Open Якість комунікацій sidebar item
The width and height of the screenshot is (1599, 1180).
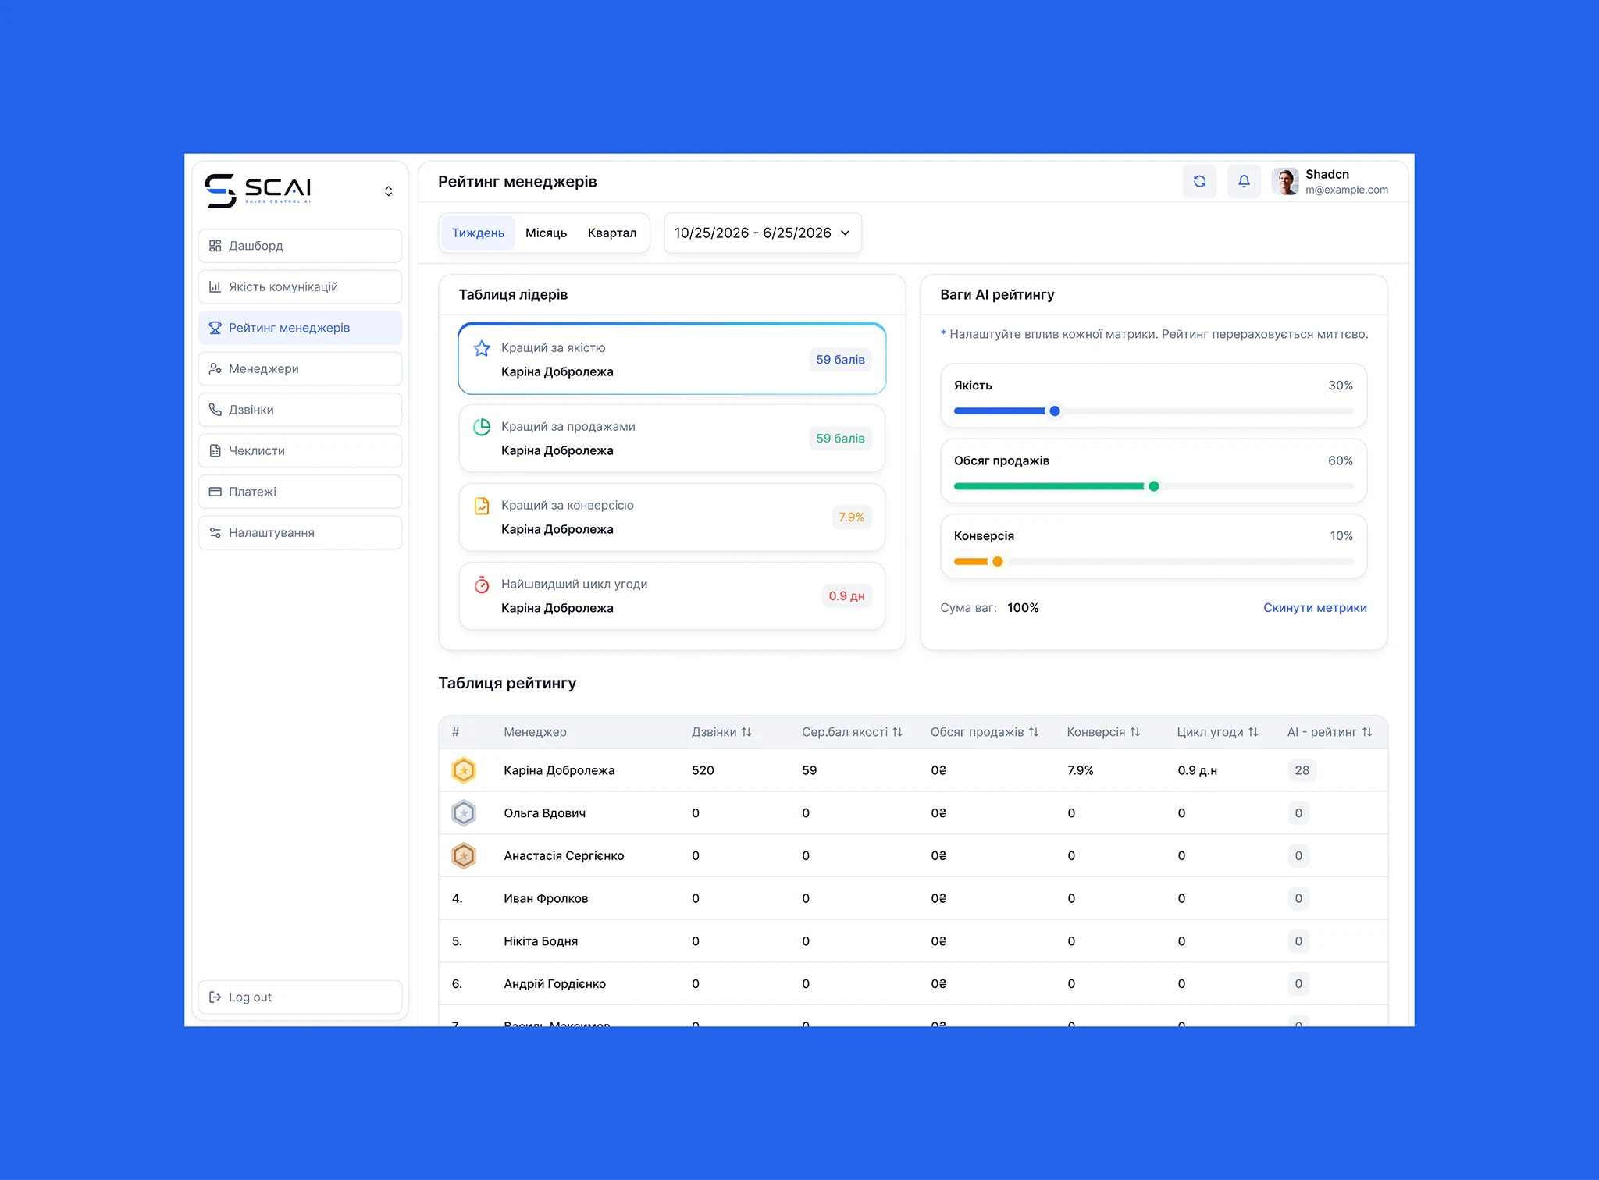coord(300,287)
